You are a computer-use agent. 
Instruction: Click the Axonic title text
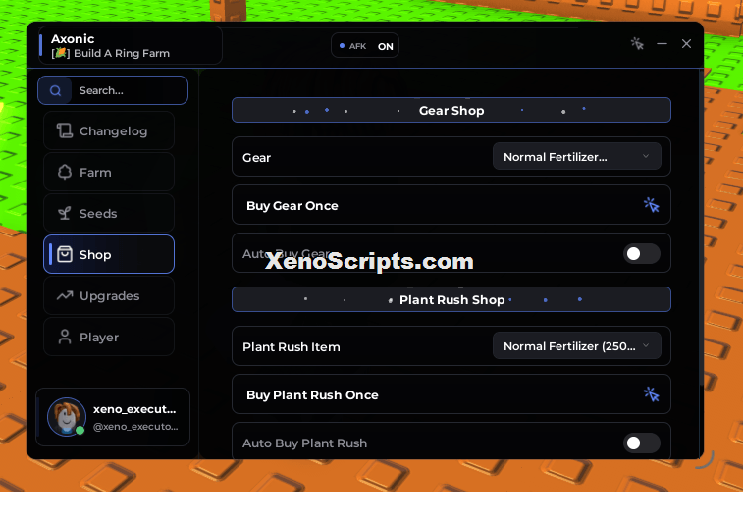(x=73, y=39)
